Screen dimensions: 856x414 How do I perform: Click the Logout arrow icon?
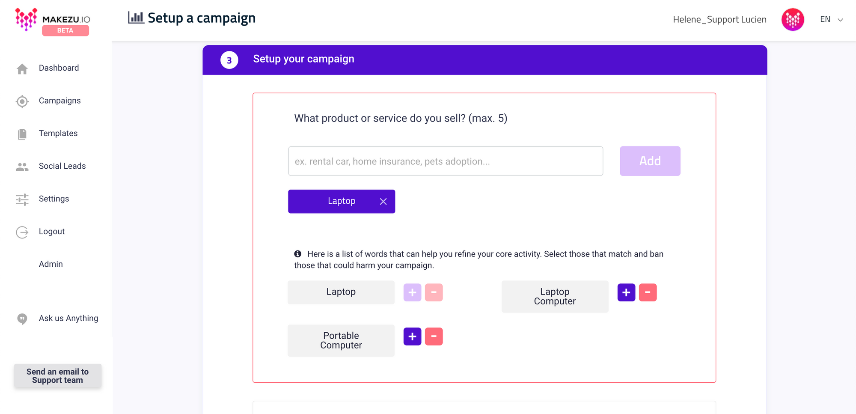pos(22,232)
